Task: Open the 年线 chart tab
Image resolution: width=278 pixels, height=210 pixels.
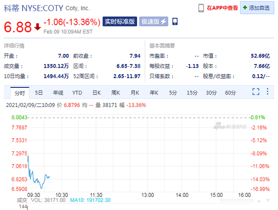Action: coord(58,92)
